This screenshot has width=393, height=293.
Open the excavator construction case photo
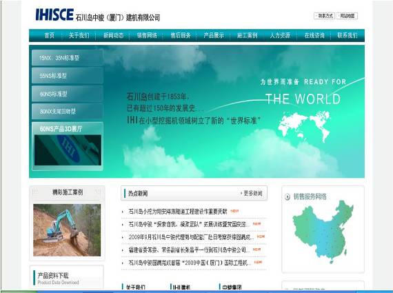tap(67, 230)
